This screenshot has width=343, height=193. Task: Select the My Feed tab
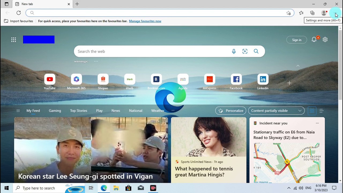pyautogui.click(x=33, y=111)
